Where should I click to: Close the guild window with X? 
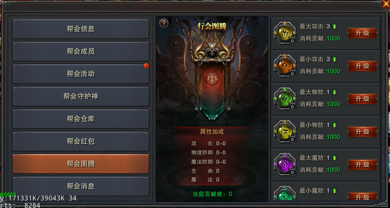pyautogui.click(x=386, y=4)
